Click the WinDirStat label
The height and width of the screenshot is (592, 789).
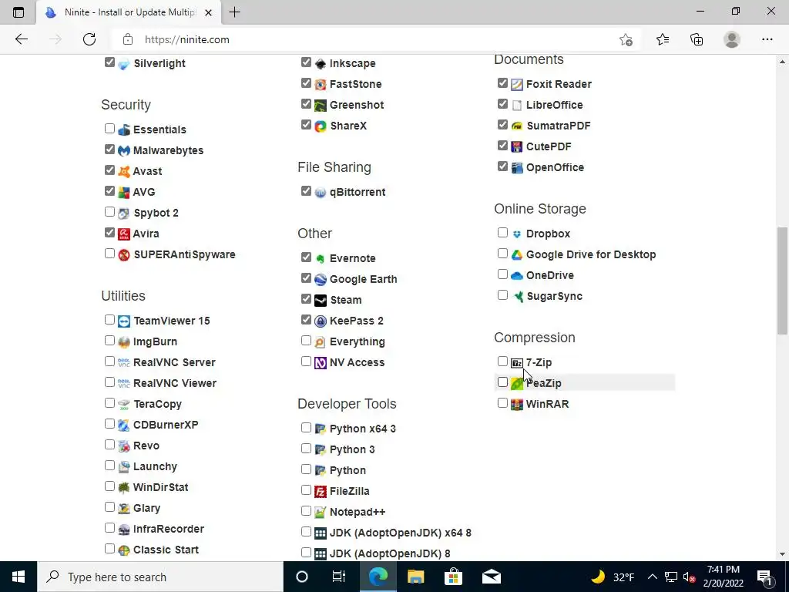pyautogui.click(x=160, y=487)
